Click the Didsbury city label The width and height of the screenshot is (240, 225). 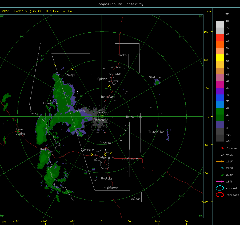coord(101,120)
